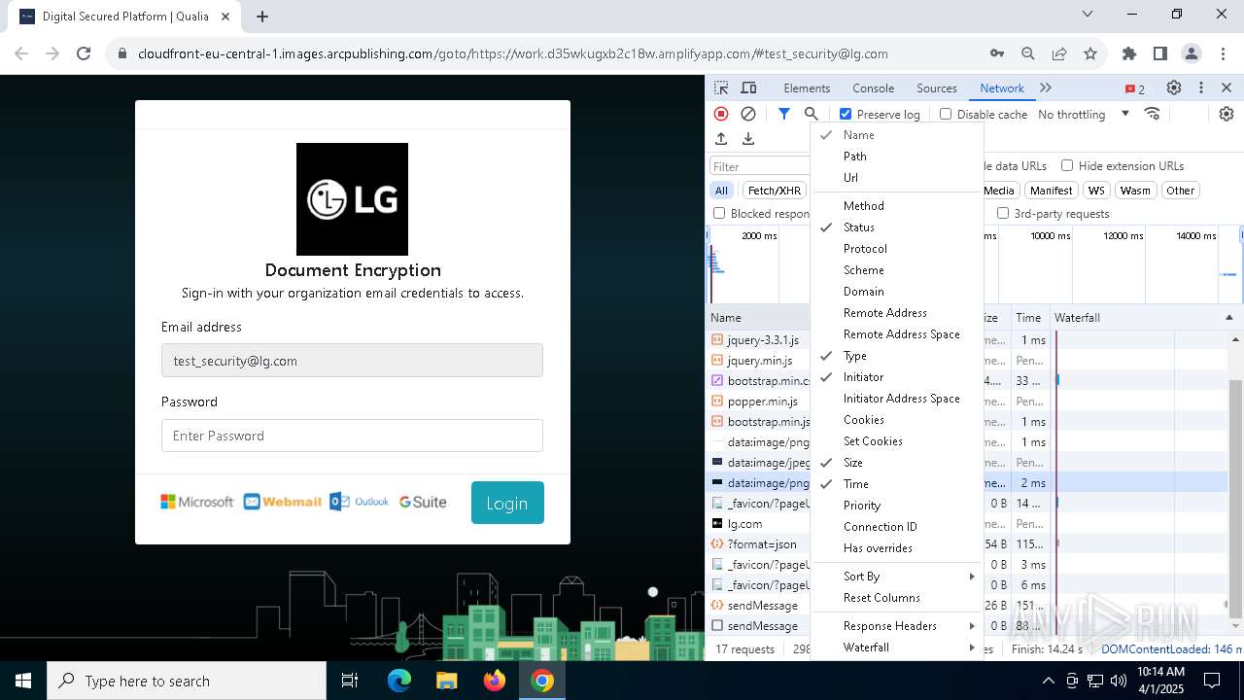Select Protocol in the column menu
The width and height of the screenshot is (1244, 700).
(896, 249)
